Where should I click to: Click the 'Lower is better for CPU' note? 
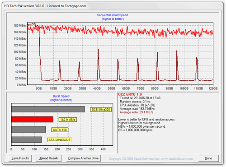click(146, 119)
